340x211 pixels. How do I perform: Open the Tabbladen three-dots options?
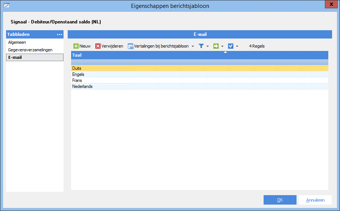[59, 34]
